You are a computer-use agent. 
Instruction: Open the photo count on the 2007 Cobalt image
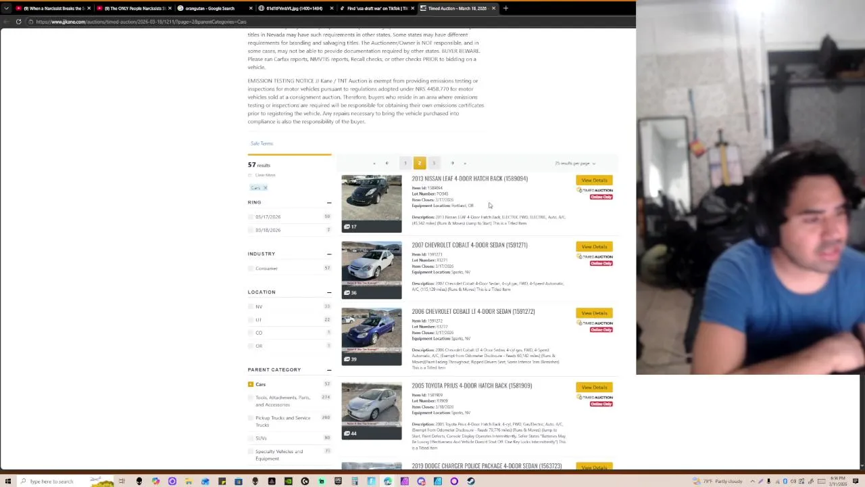[x=350, y=293]
